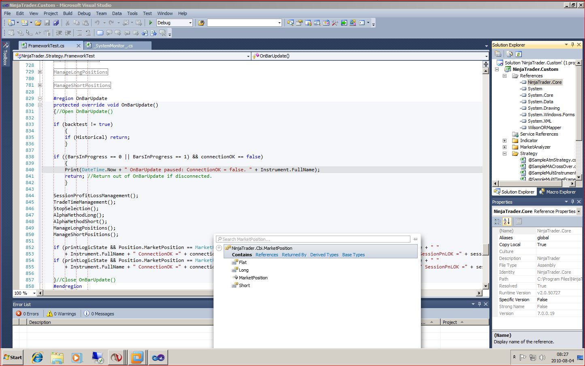Click the Copy toolbar icon
Viewport: 585px width, 366px height.
click(76, 23)
